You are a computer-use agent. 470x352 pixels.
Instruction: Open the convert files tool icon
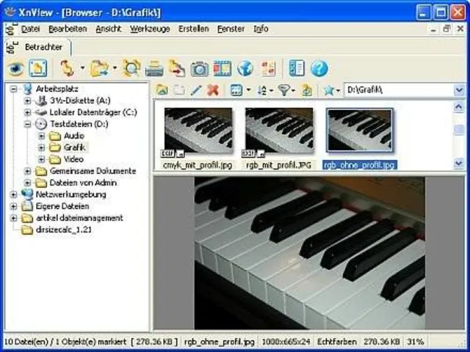click(x=177, y=68)
